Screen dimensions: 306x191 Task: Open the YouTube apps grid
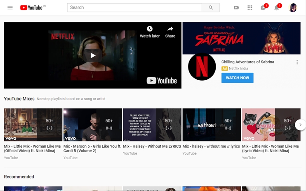coord(250,7)
